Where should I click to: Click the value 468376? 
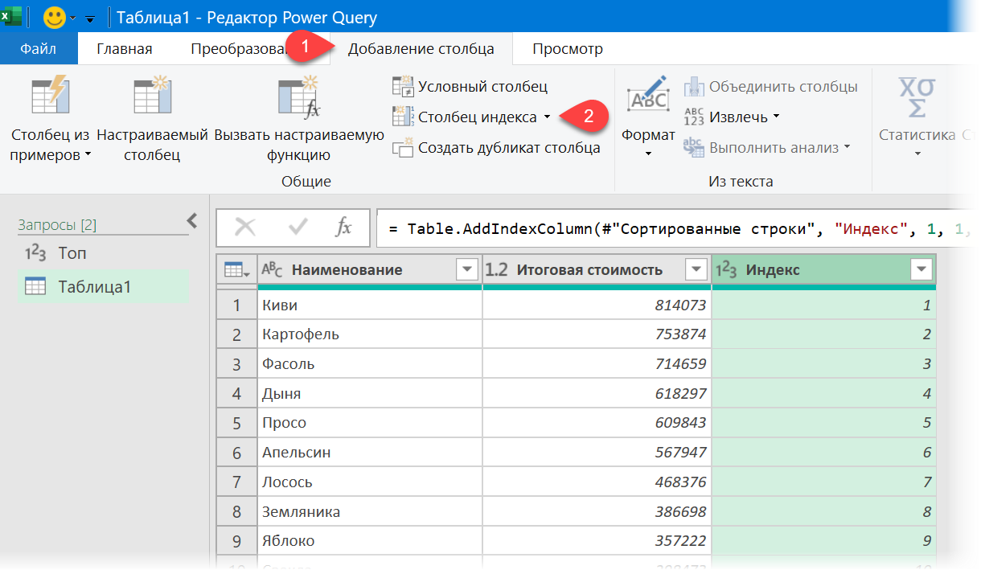[679, 482]
